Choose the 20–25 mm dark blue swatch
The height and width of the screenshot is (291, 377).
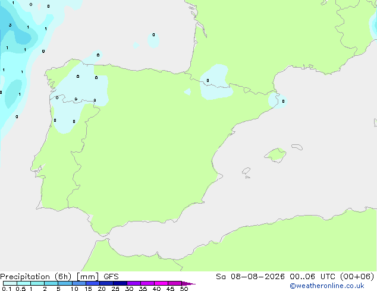point(106,283)
